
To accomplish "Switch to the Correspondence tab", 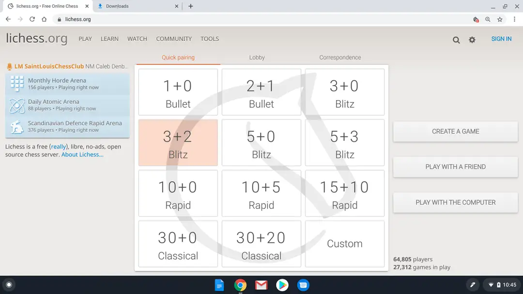I will coord(340,57).
